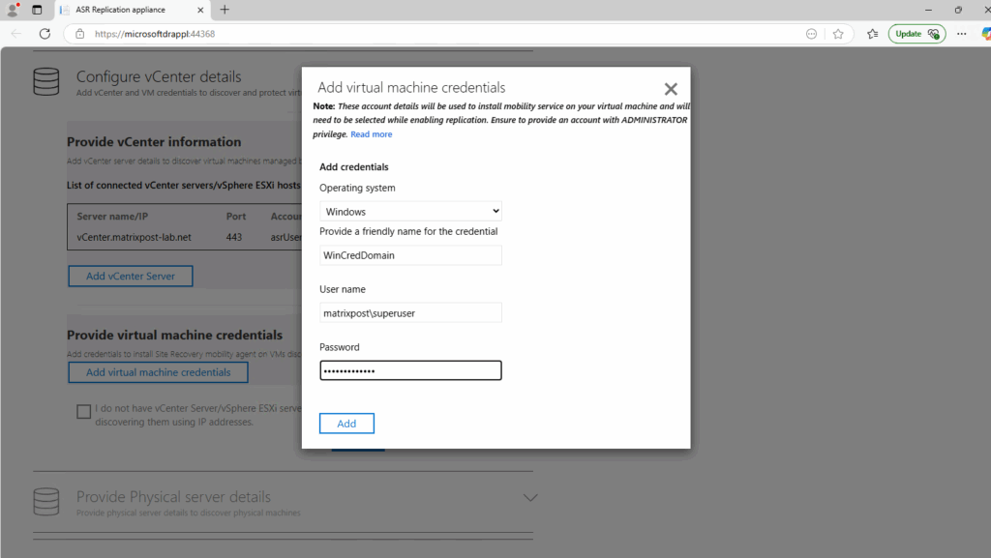Click the Add virtual machine credentials button
The image size is (991, 558).
pyautogui.click(x=158, y=372)
